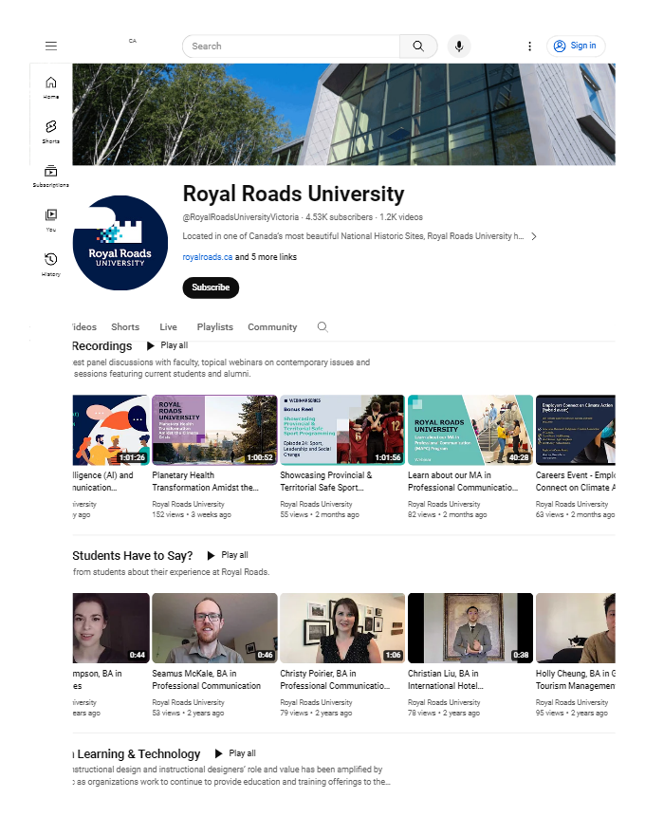Click inside the Search input field
This screenshot has width=645, height=835.
[291, 46]
